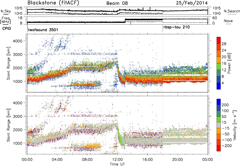Click the '20:00' time axis label

tap(177, 160)
